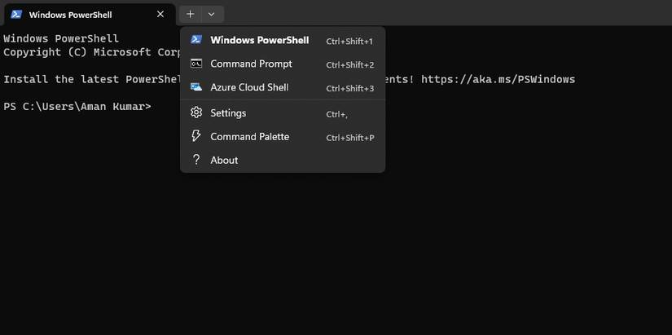
Task: Click the Command Prompt icon in menu
Action: tap(196, 64)
